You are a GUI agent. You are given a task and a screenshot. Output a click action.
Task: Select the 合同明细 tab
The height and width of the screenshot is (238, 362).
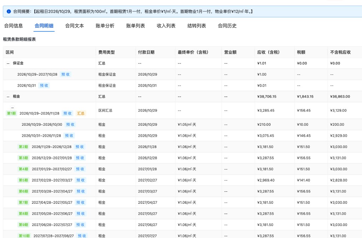tap(44, 26)
